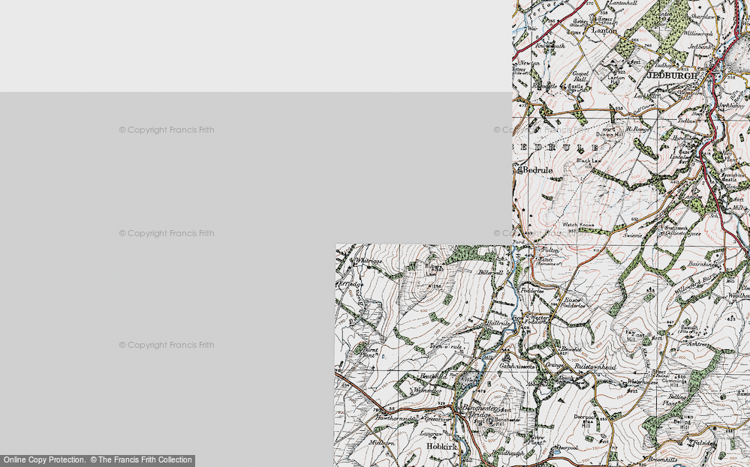Click the JEDBURGH town label
This screenshot has width=750, height=467.
(672, 76)
